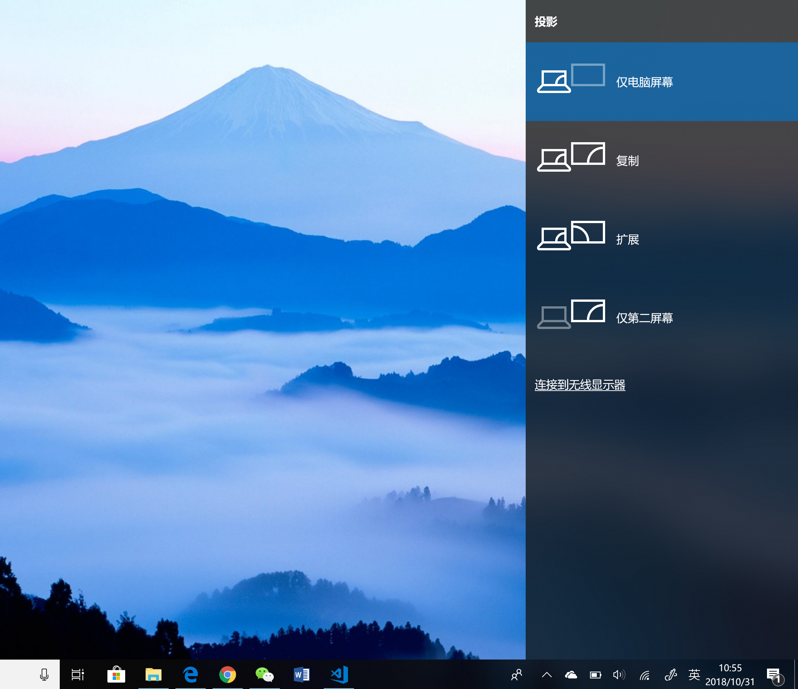Expand the hidden system tray icons
This screenshot has height=689, width=798.
click(x=547, y=674)
